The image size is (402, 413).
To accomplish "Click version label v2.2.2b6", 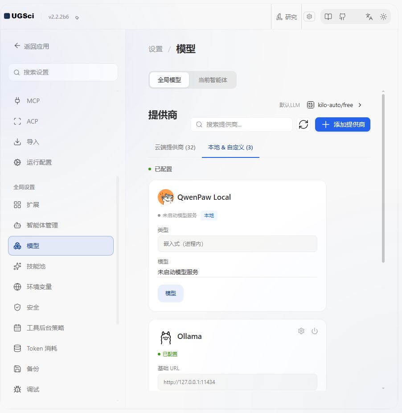I will click(58, 17).
